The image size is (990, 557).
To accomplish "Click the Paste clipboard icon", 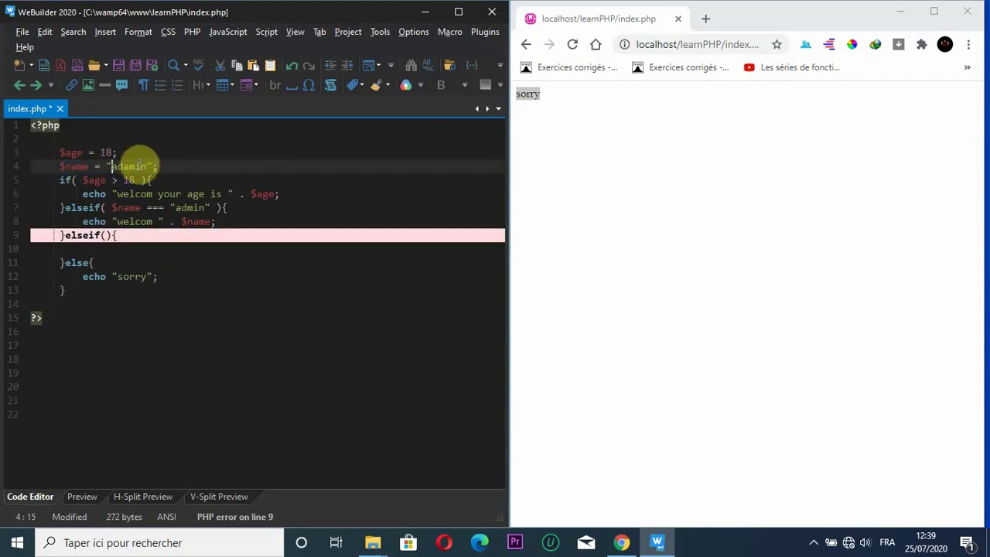I will click(x=253, y=66).
